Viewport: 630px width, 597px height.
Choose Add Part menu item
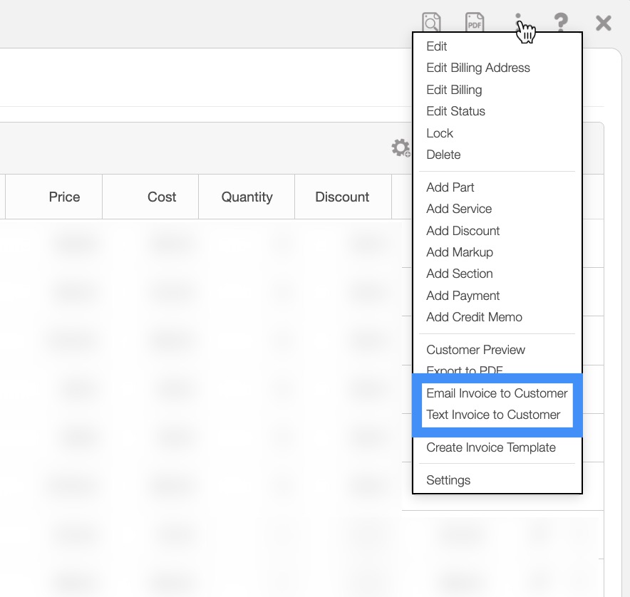click(450, 187)
